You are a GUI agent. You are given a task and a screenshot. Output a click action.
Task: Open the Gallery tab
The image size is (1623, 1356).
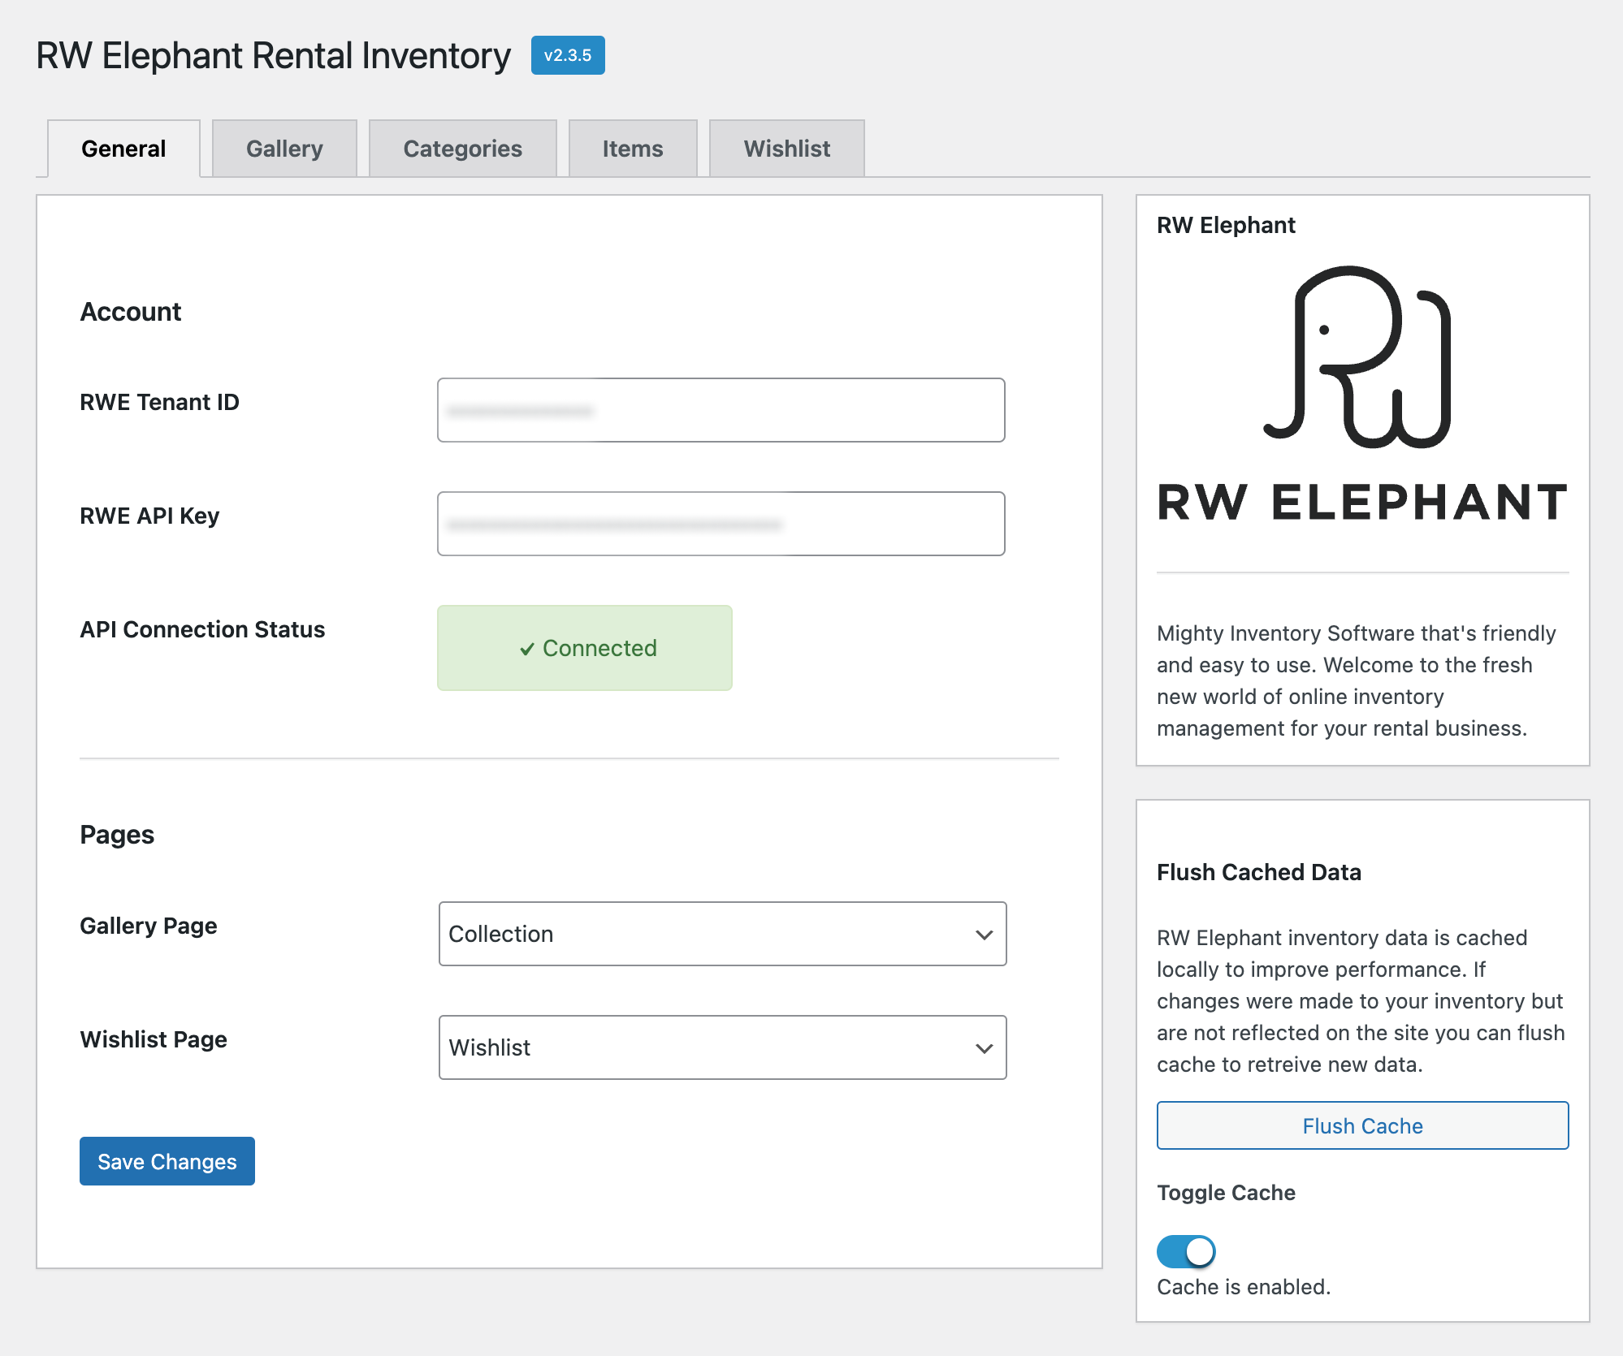click(x=284, y=149)
